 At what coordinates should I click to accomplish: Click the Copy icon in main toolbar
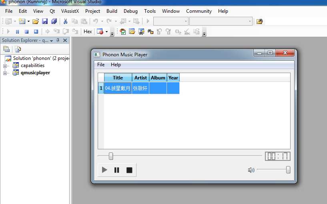(74, 21)
